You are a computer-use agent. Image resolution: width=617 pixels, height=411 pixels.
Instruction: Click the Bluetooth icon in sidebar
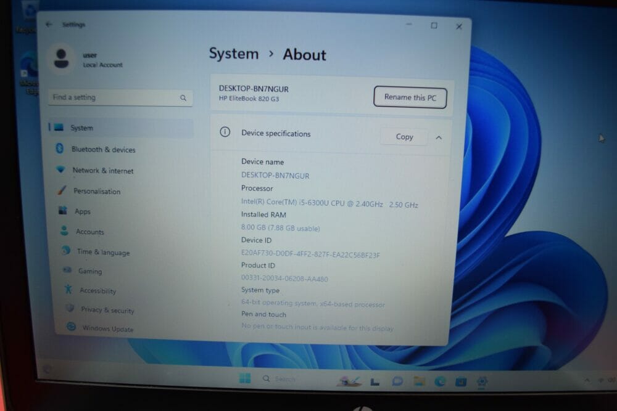tap(60, 148)
